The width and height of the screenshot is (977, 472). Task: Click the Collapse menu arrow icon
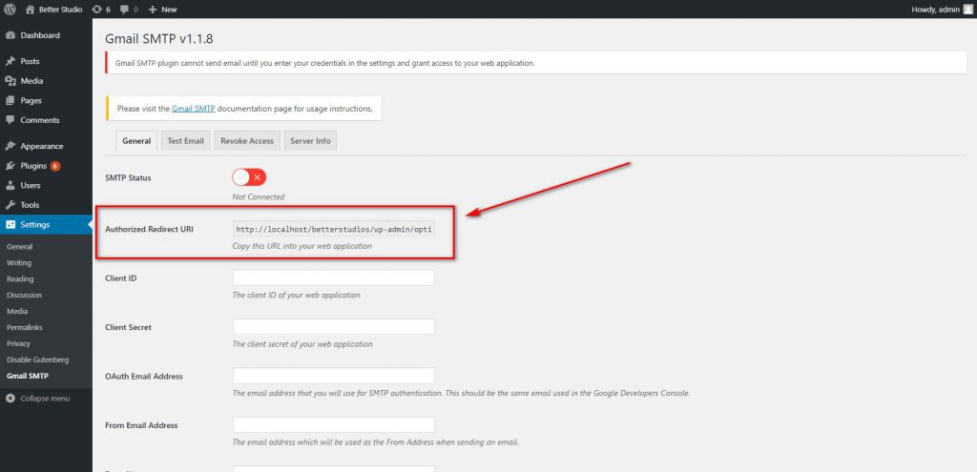[10, 399]
